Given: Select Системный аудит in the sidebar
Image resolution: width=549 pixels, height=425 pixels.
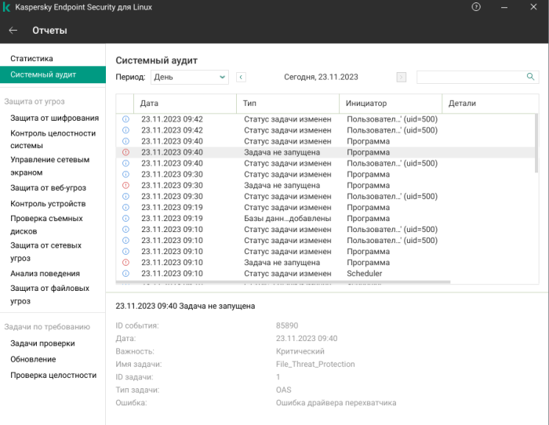Looking at the screenshot, I should tap(43, 74).
